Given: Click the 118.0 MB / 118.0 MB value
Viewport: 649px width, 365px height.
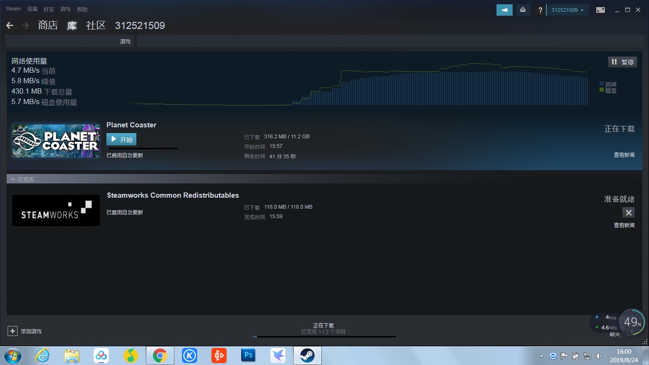Looking at the screenshot, I should [x=288, y=207].
